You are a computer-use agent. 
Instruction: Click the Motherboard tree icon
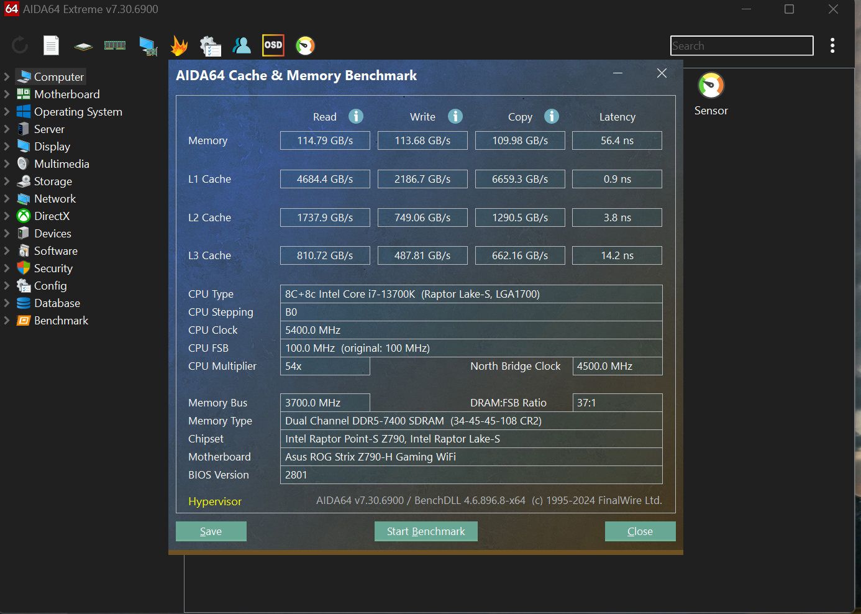point(24,94)
